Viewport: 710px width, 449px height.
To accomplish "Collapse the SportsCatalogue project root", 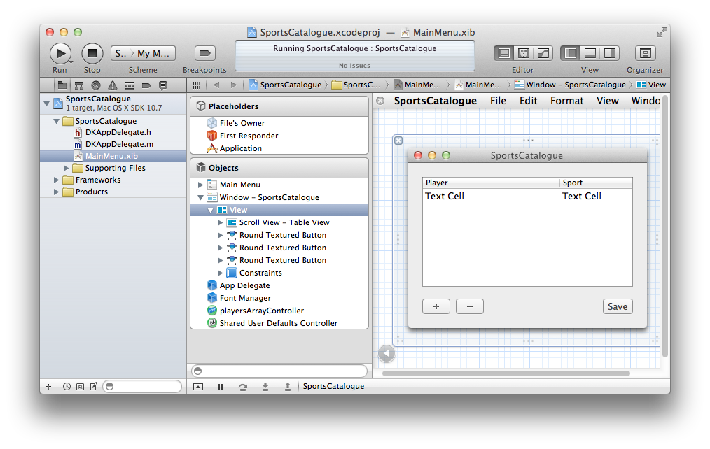I will point(47,104).
